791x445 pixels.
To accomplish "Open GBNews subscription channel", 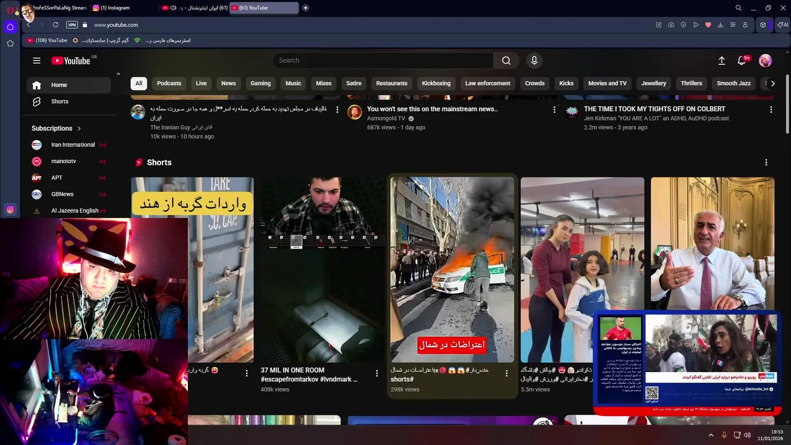I will tap(68, 194).
